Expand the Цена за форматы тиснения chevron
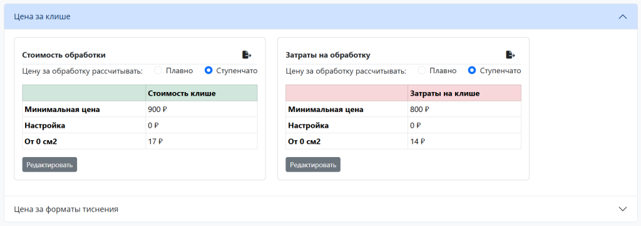The image size is (641, 226). 623,209
